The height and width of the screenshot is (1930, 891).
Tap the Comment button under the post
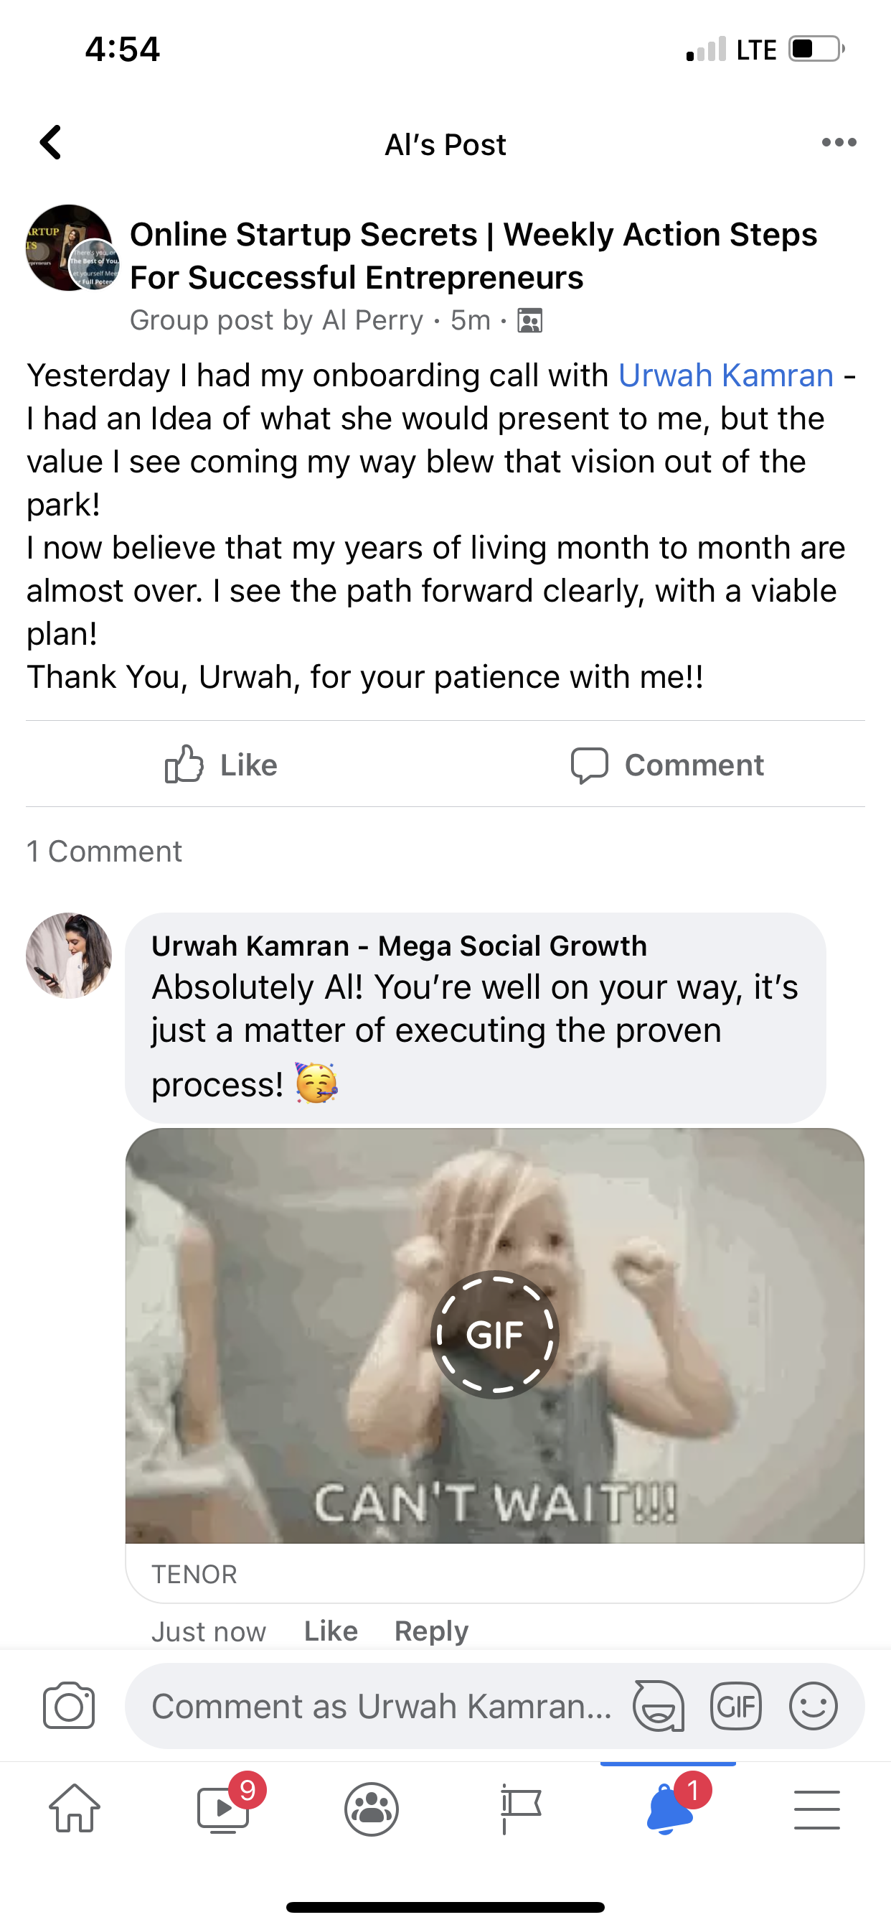click(x=667, y=765)
